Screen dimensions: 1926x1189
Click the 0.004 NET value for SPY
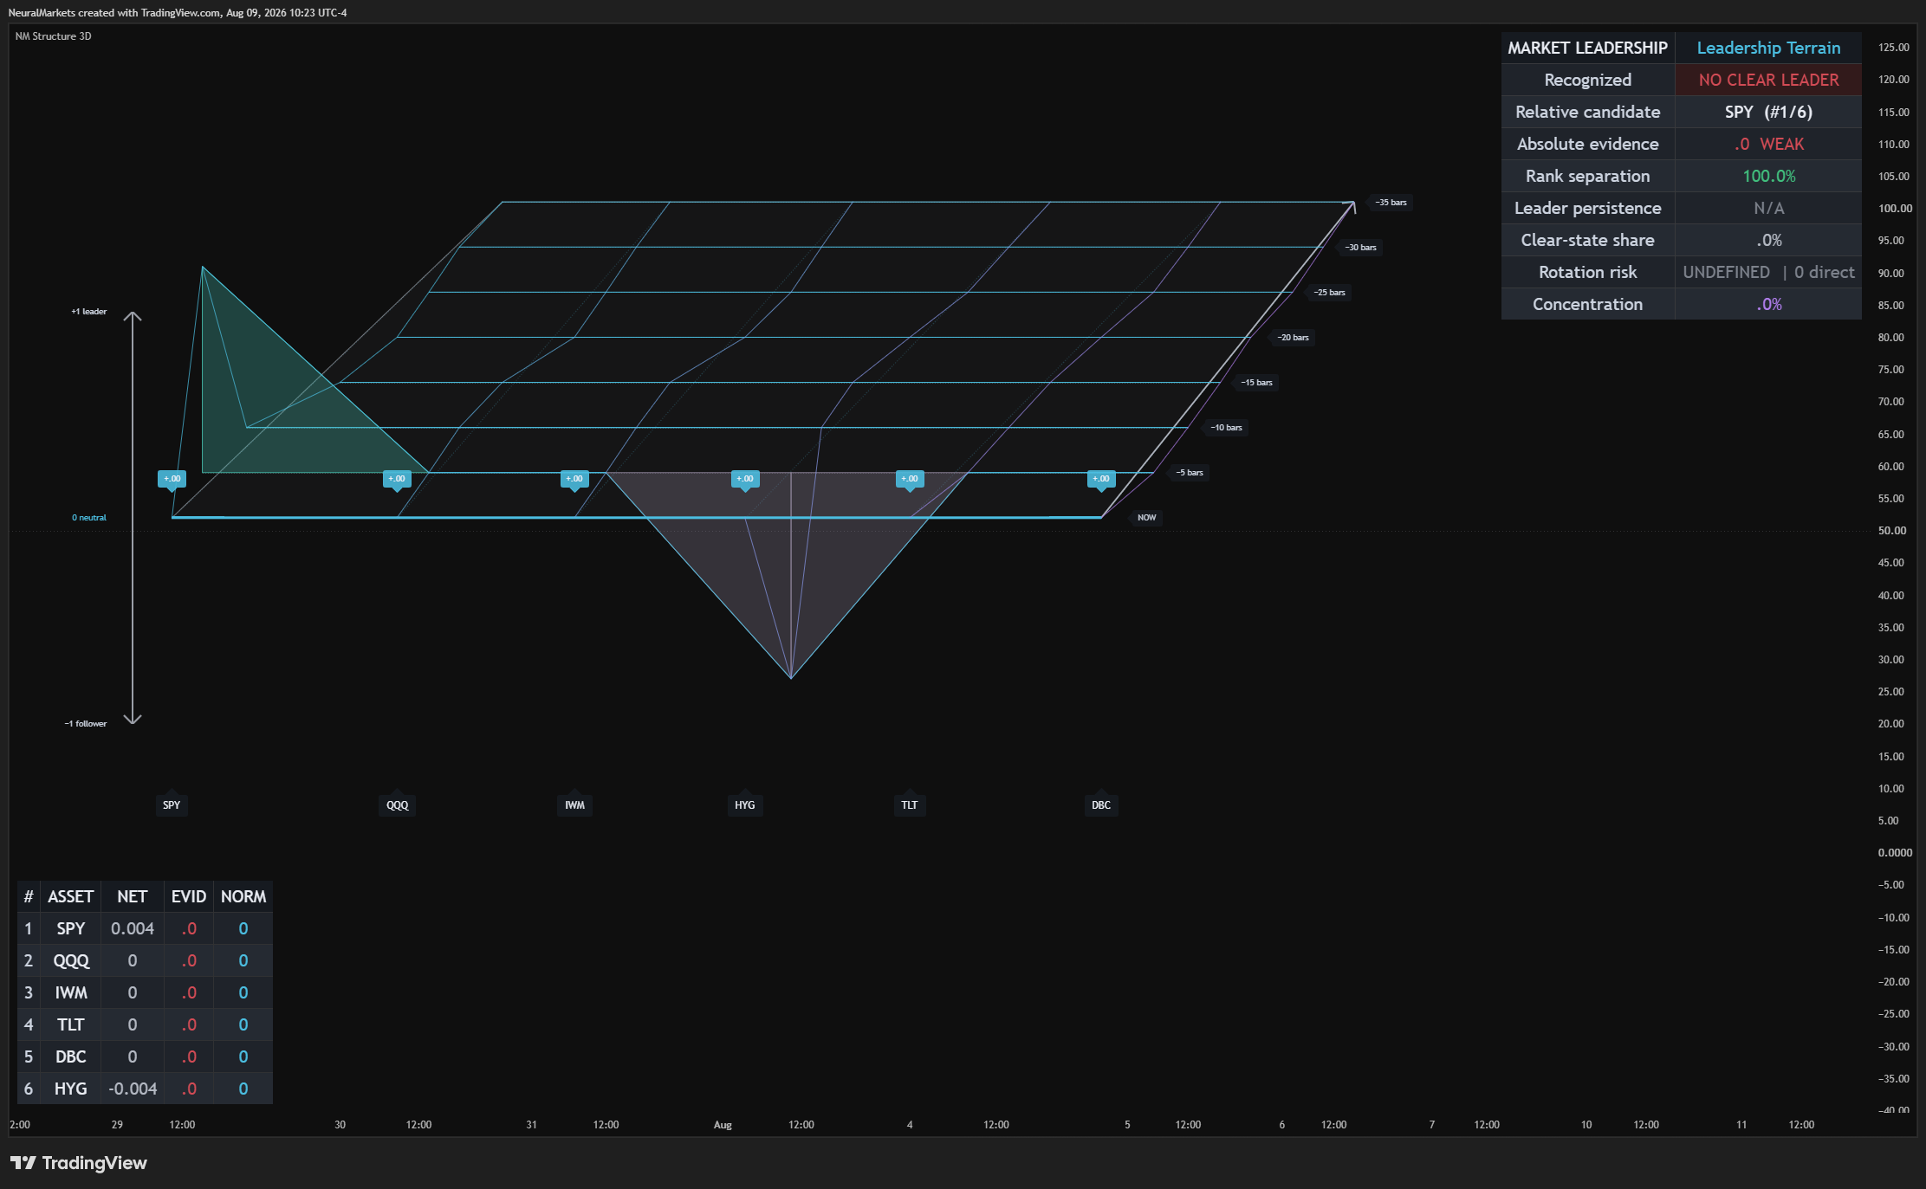click(133, 928)
